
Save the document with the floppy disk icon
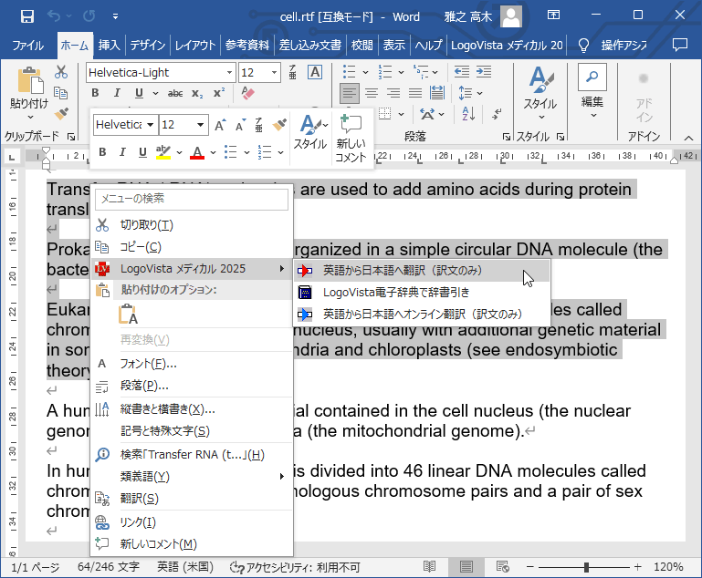point(27,16)
